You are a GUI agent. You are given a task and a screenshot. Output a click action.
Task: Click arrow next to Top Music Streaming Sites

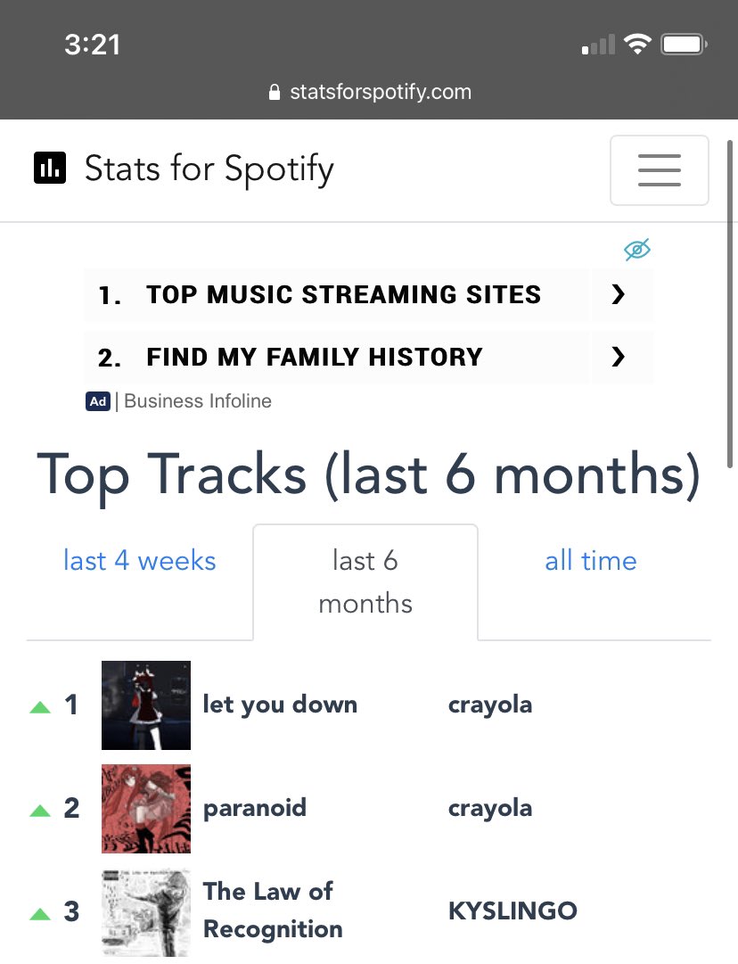pyautogui.click(x=619, y=295)
